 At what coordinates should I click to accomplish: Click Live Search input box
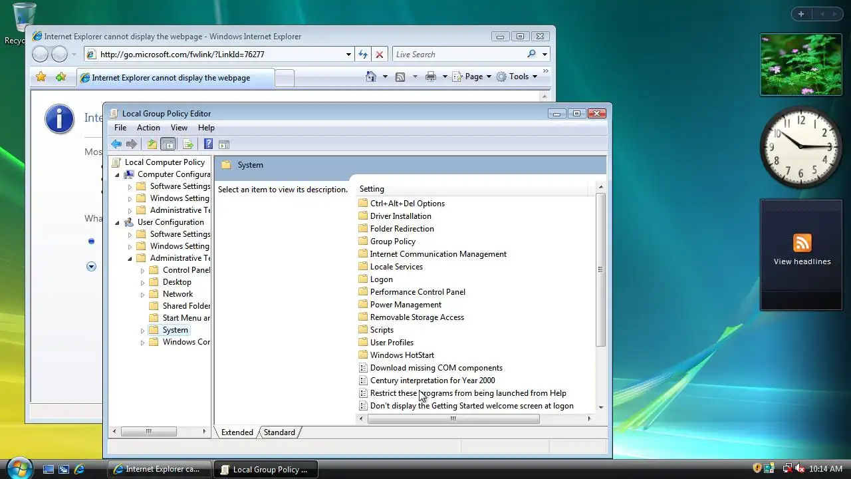point(459,55)
